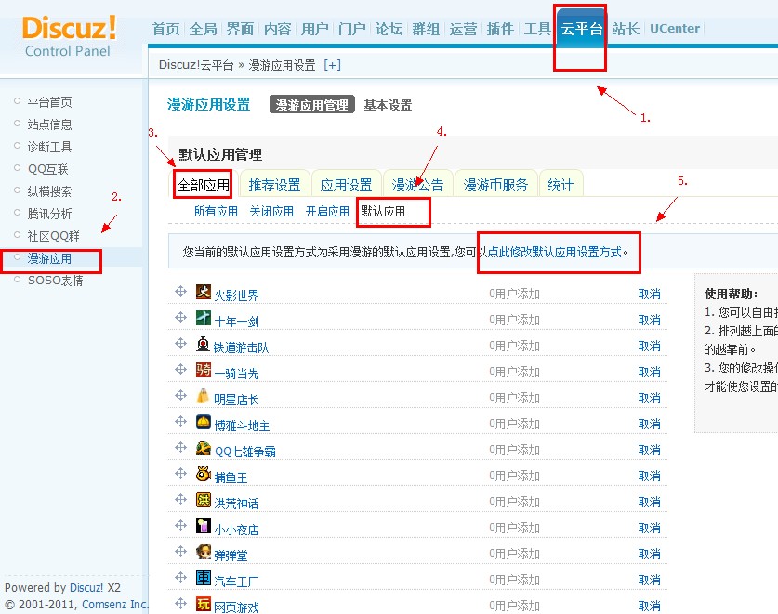Click link to modify default app setting method

tap(554, 252)
